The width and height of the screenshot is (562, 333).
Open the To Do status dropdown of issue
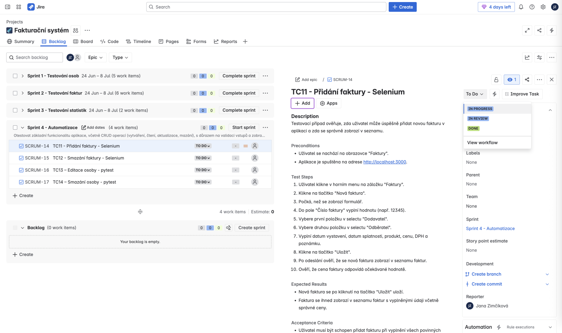pyautogui.click(x=475, y=94)
